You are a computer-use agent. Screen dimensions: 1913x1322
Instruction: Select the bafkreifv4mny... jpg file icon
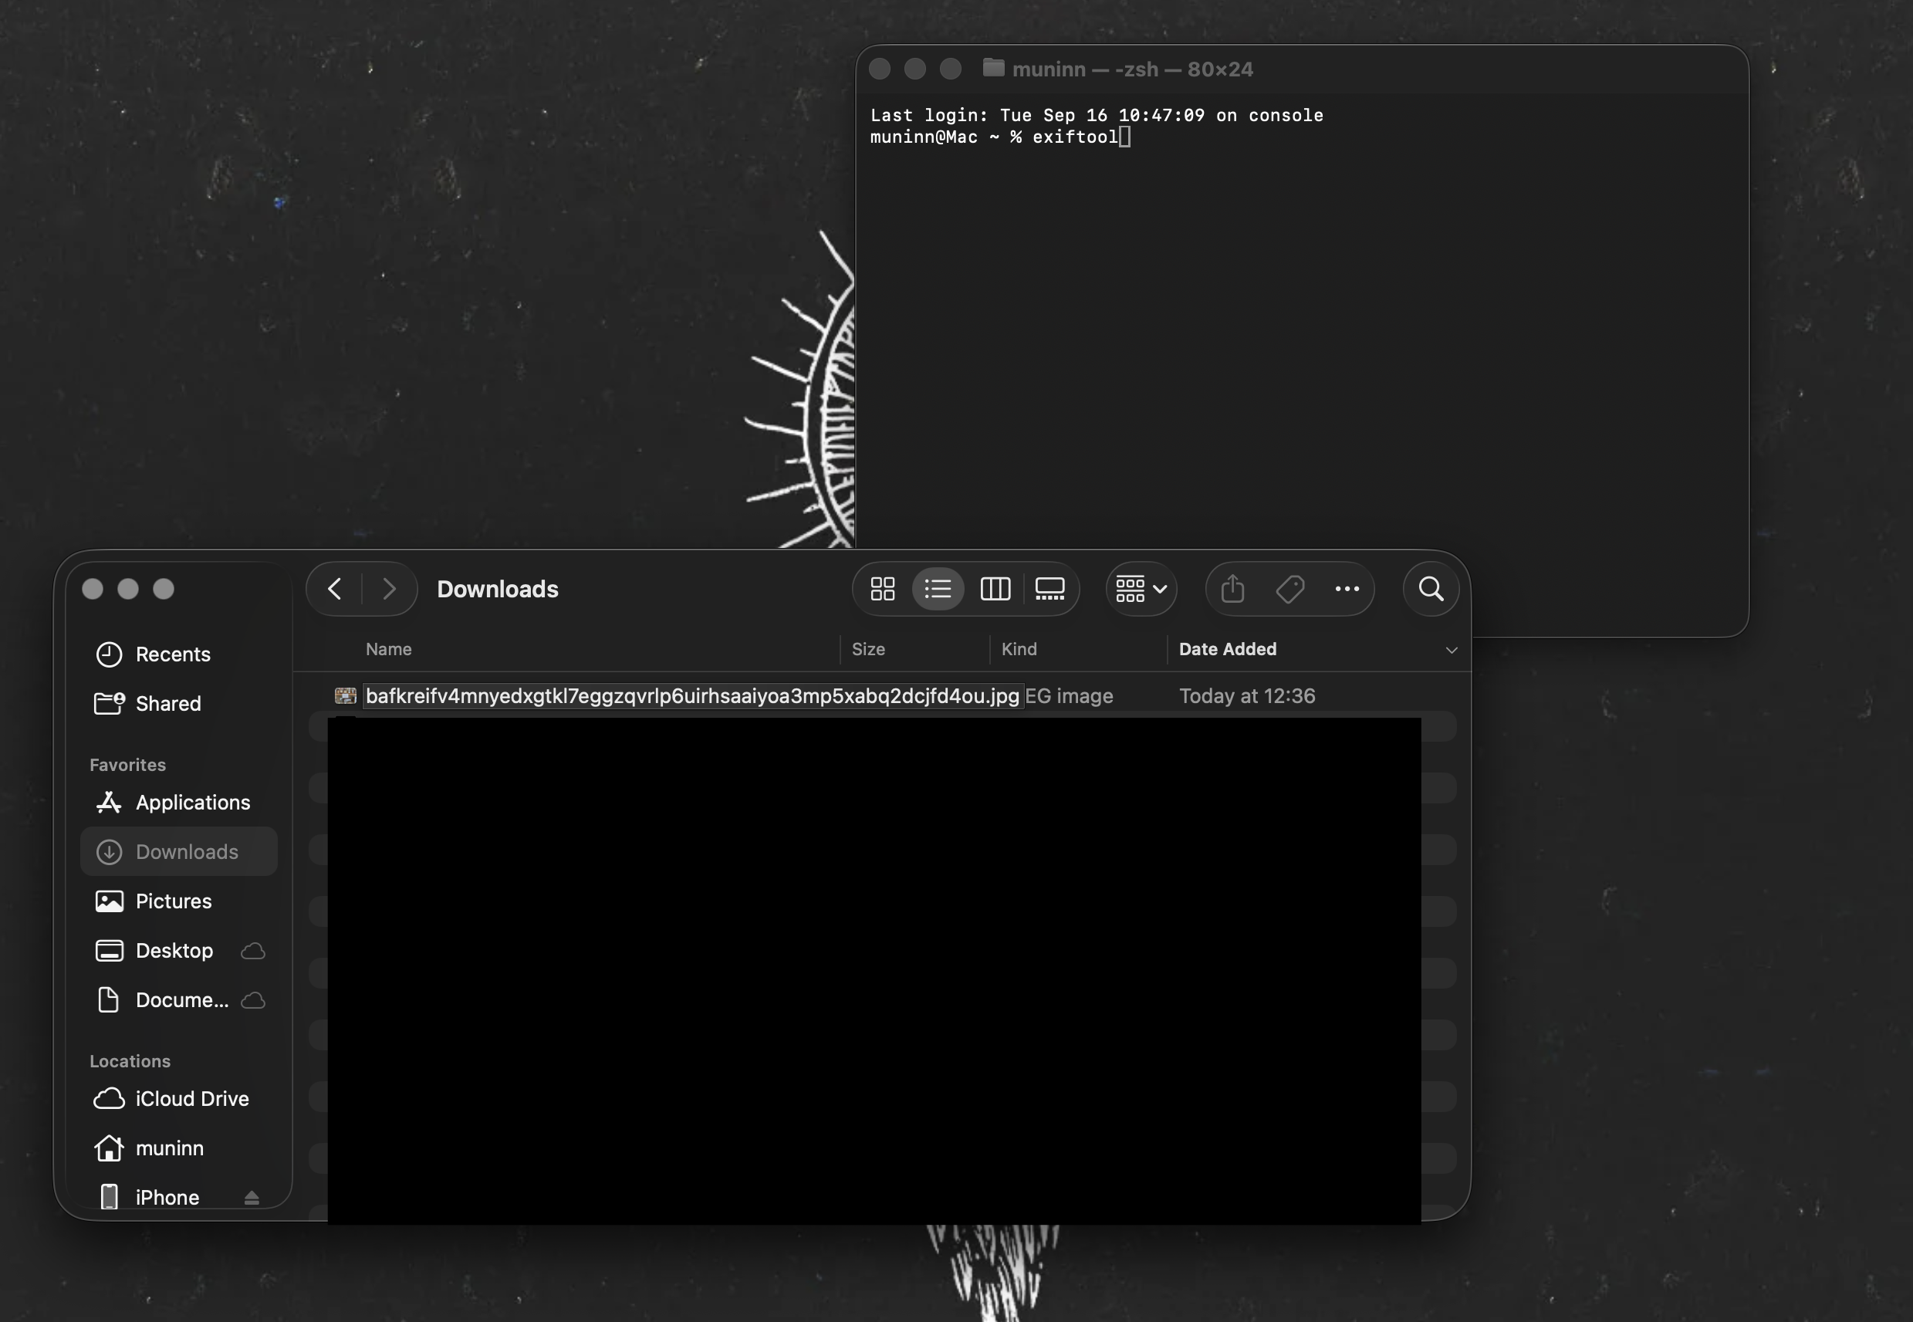click(346, 696)
